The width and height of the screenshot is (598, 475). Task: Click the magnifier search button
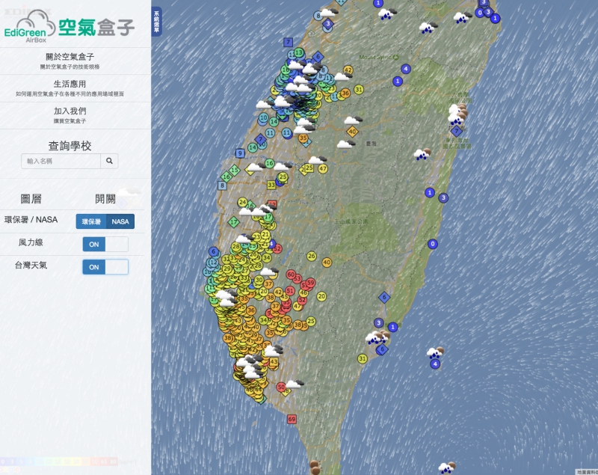109,161
